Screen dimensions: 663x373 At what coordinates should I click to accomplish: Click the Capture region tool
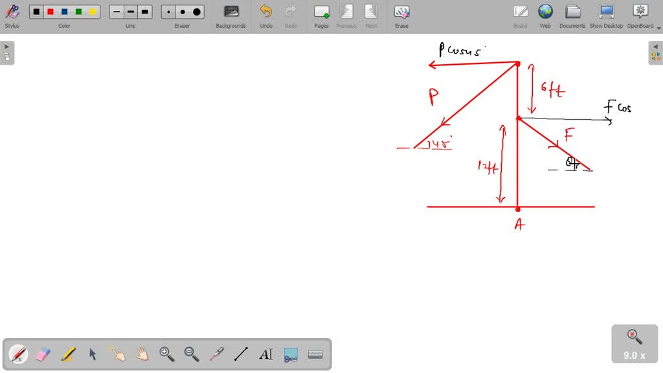click(x=291, y=354)
